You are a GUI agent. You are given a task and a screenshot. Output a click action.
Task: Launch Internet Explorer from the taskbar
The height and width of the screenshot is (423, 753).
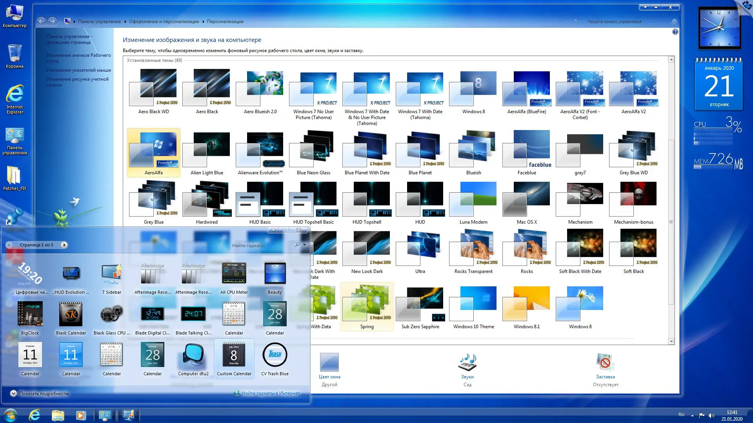pyautogui.click(x=35, y=415)
